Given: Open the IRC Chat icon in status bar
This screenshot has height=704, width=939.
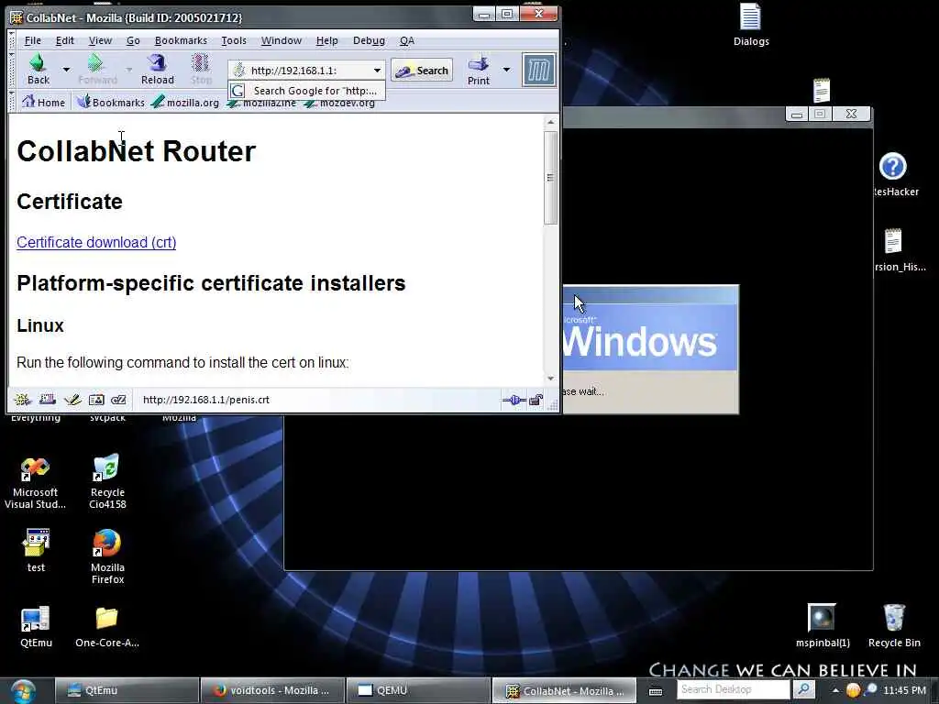Looking at the screenshot, I should [x=118, y=400].
